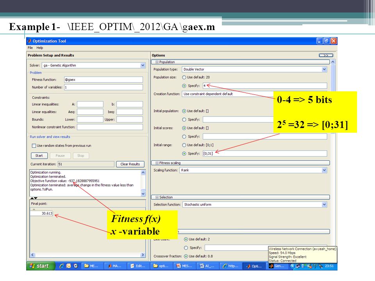Click down arrow of results text scrollbar

pos(143,194)
